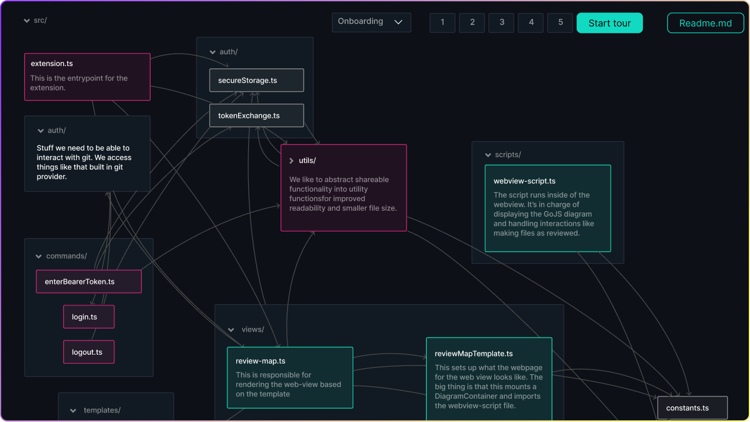Select tour step 1

[442, 22]
